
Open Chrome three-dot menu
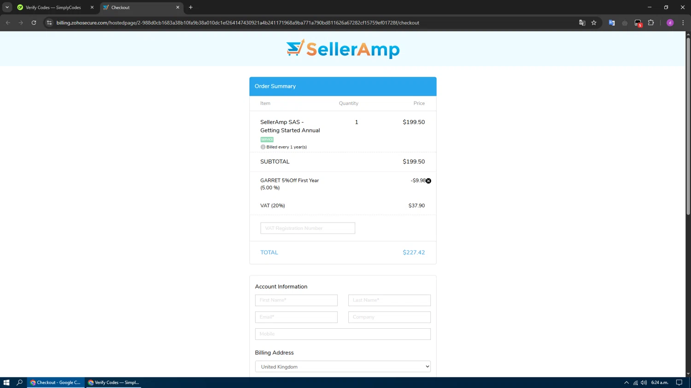pyautogui.click(x=683, y=23)
